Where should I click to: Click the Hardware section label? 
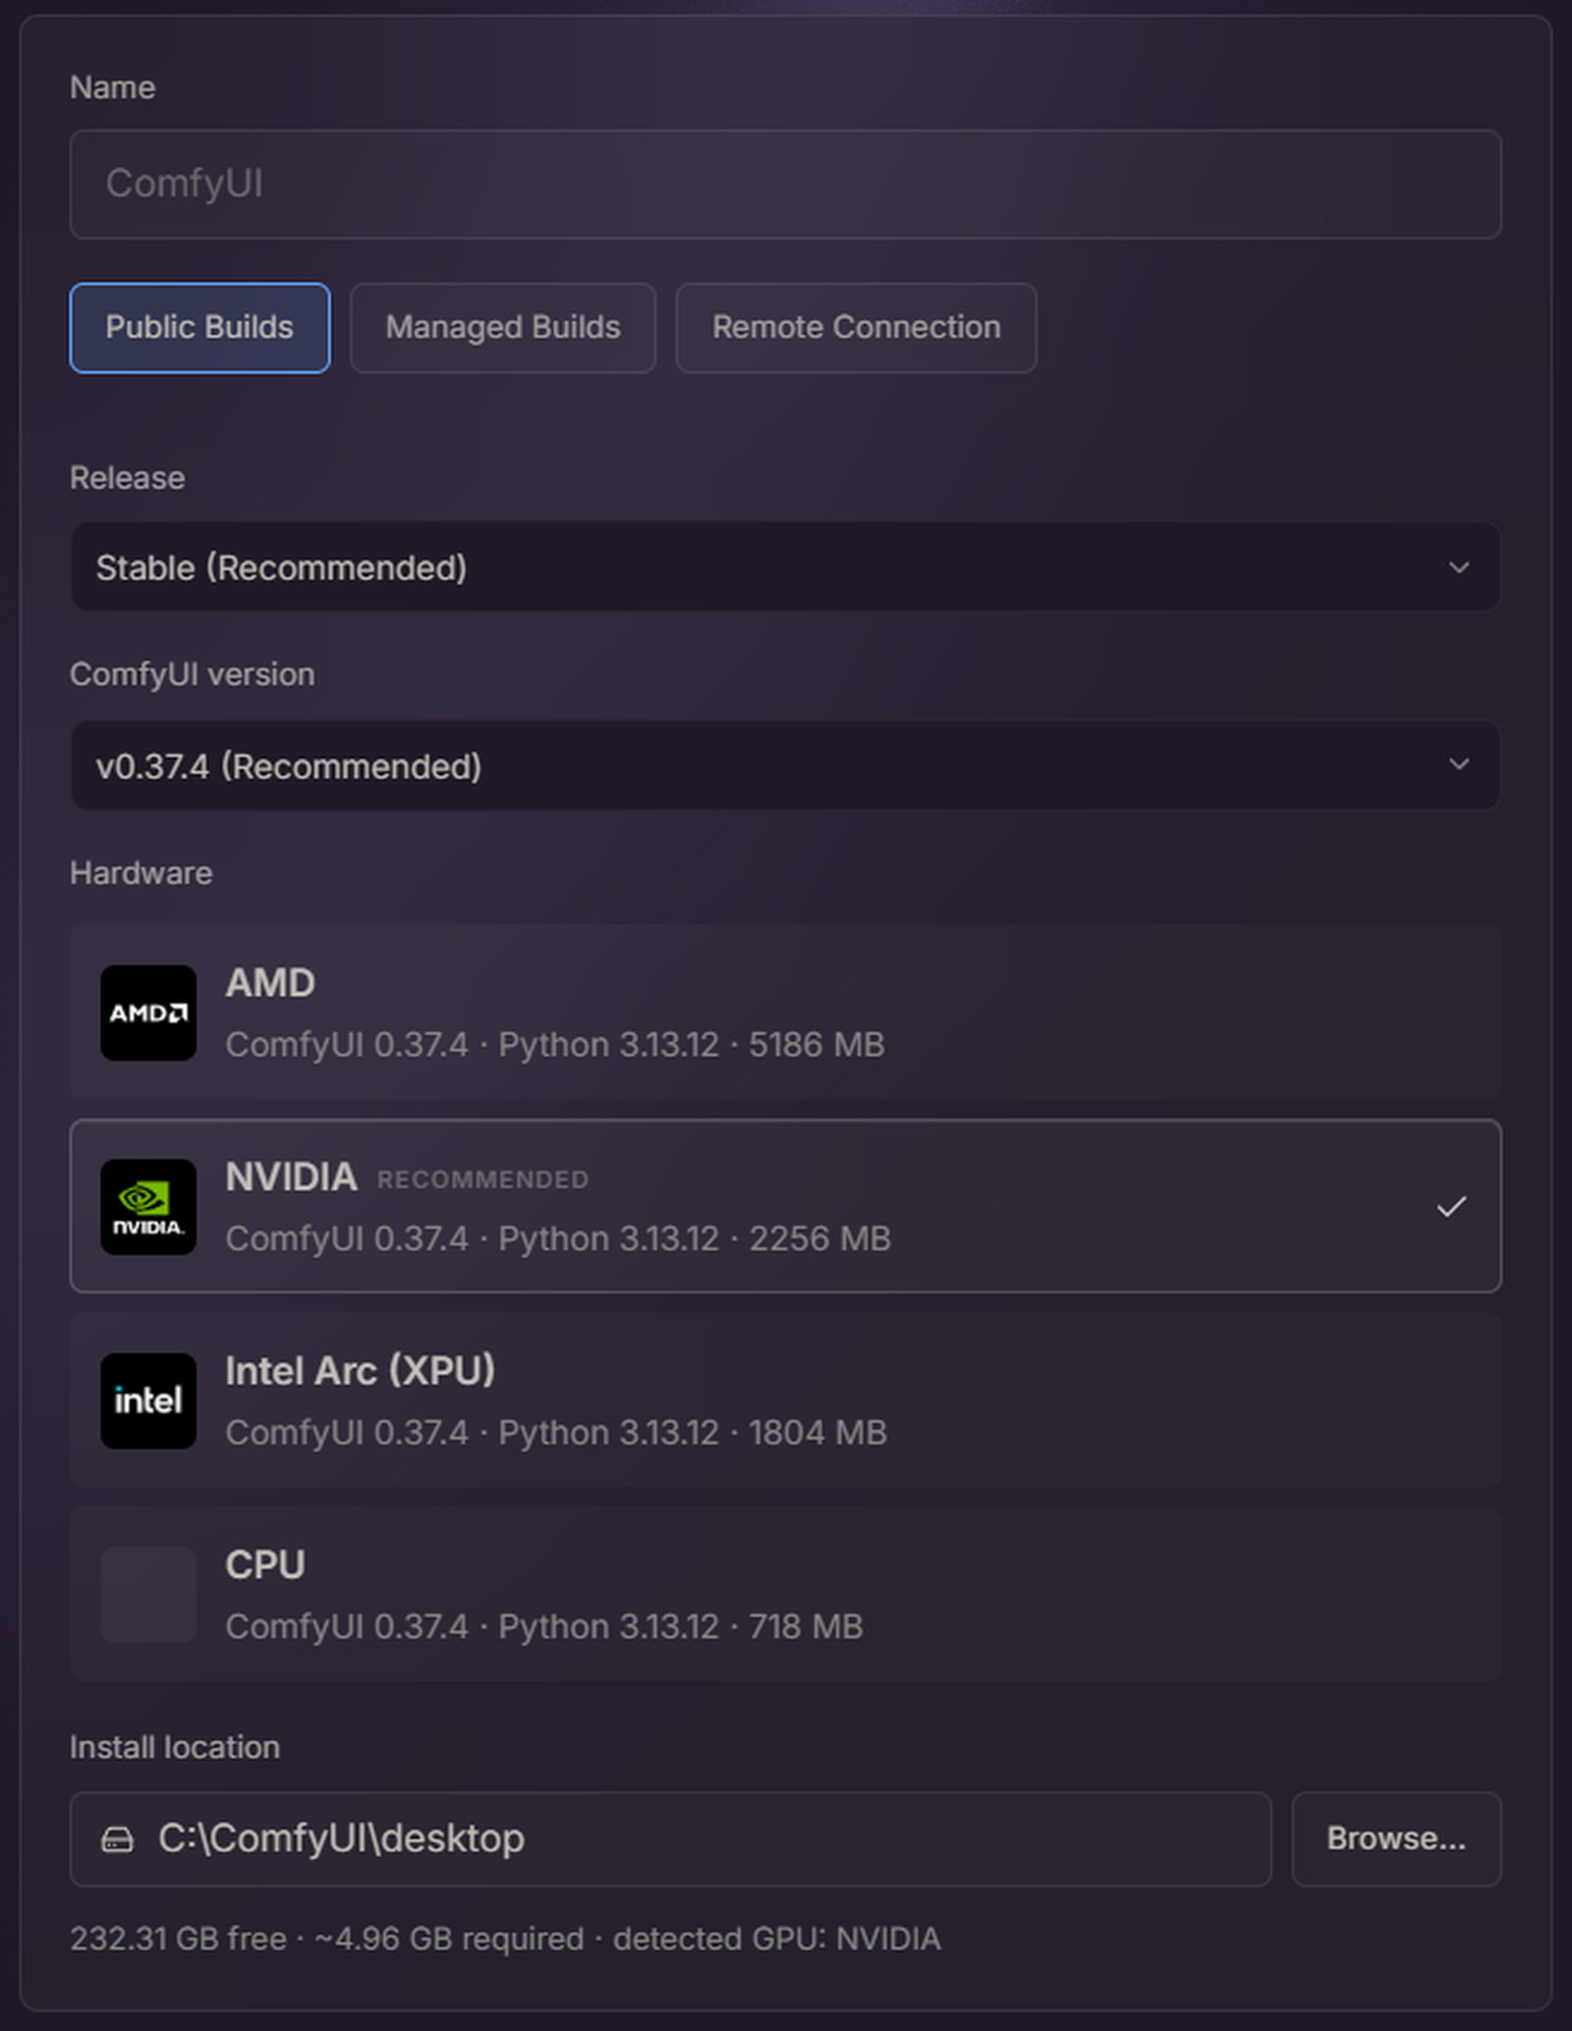coord(140,873)
